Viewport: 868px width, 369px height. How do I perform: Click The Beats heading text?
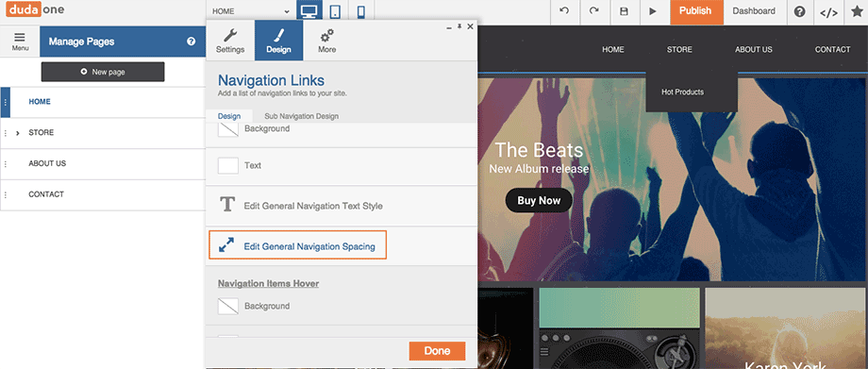[x=539, y=150]
